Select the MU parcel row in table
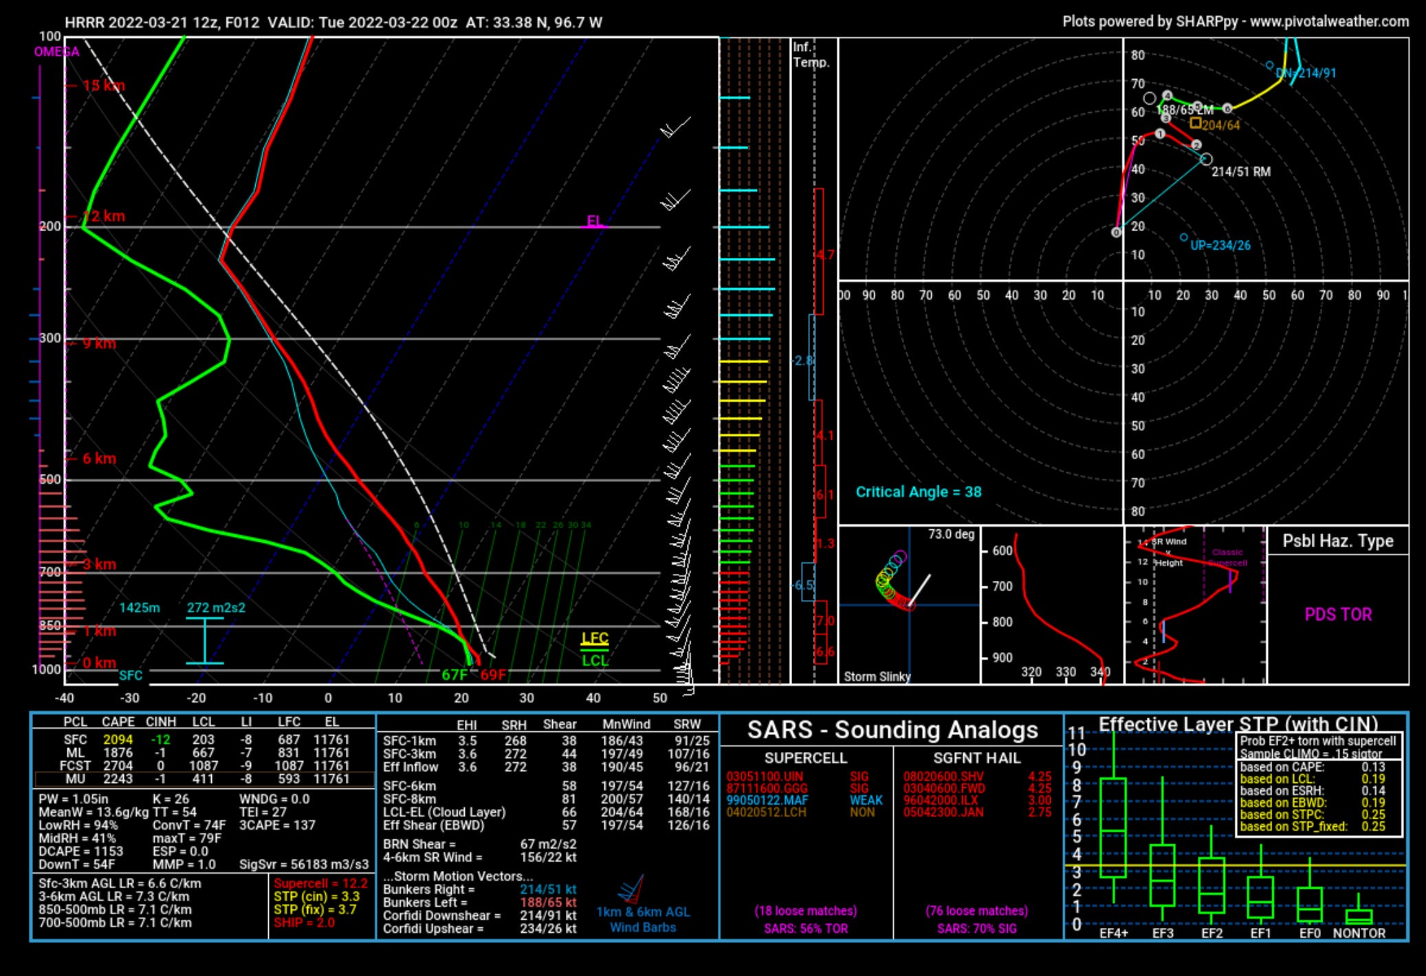The width and height of the screenshot is (1426, 976). click(x=204, y=779)
